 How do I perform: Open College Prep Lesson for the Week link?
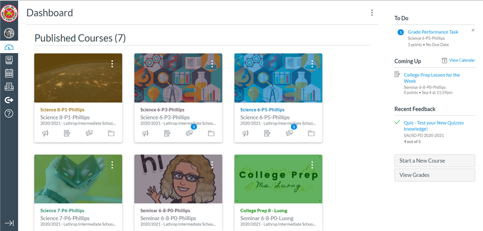[432, 78]
